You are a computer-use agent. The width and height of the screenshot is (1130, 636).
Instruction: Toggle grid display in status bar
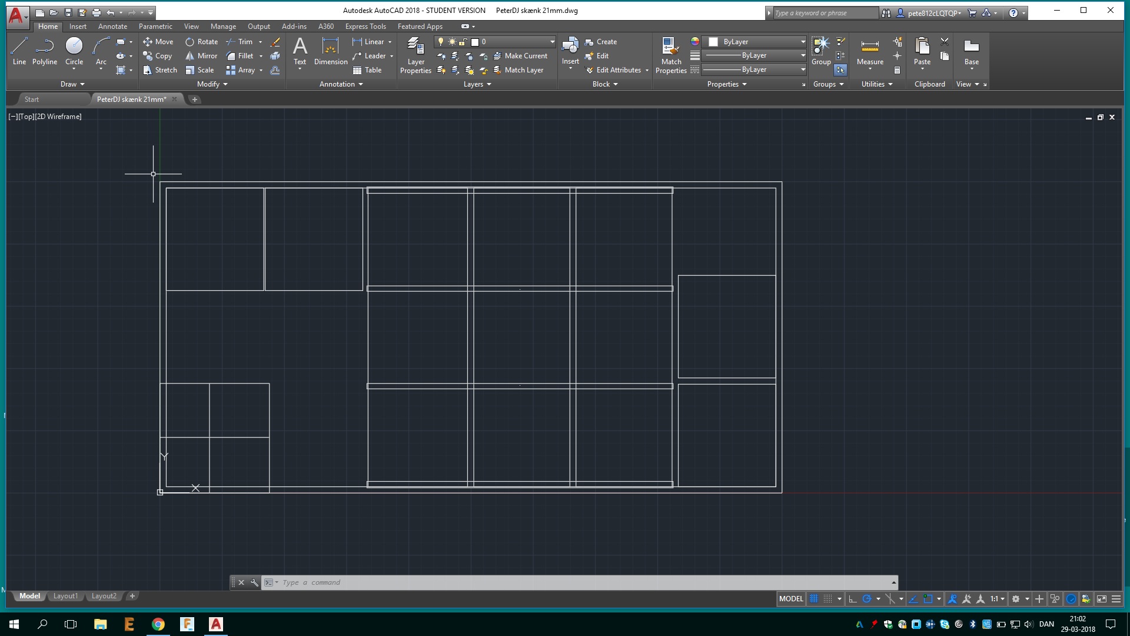coord(814,599)
